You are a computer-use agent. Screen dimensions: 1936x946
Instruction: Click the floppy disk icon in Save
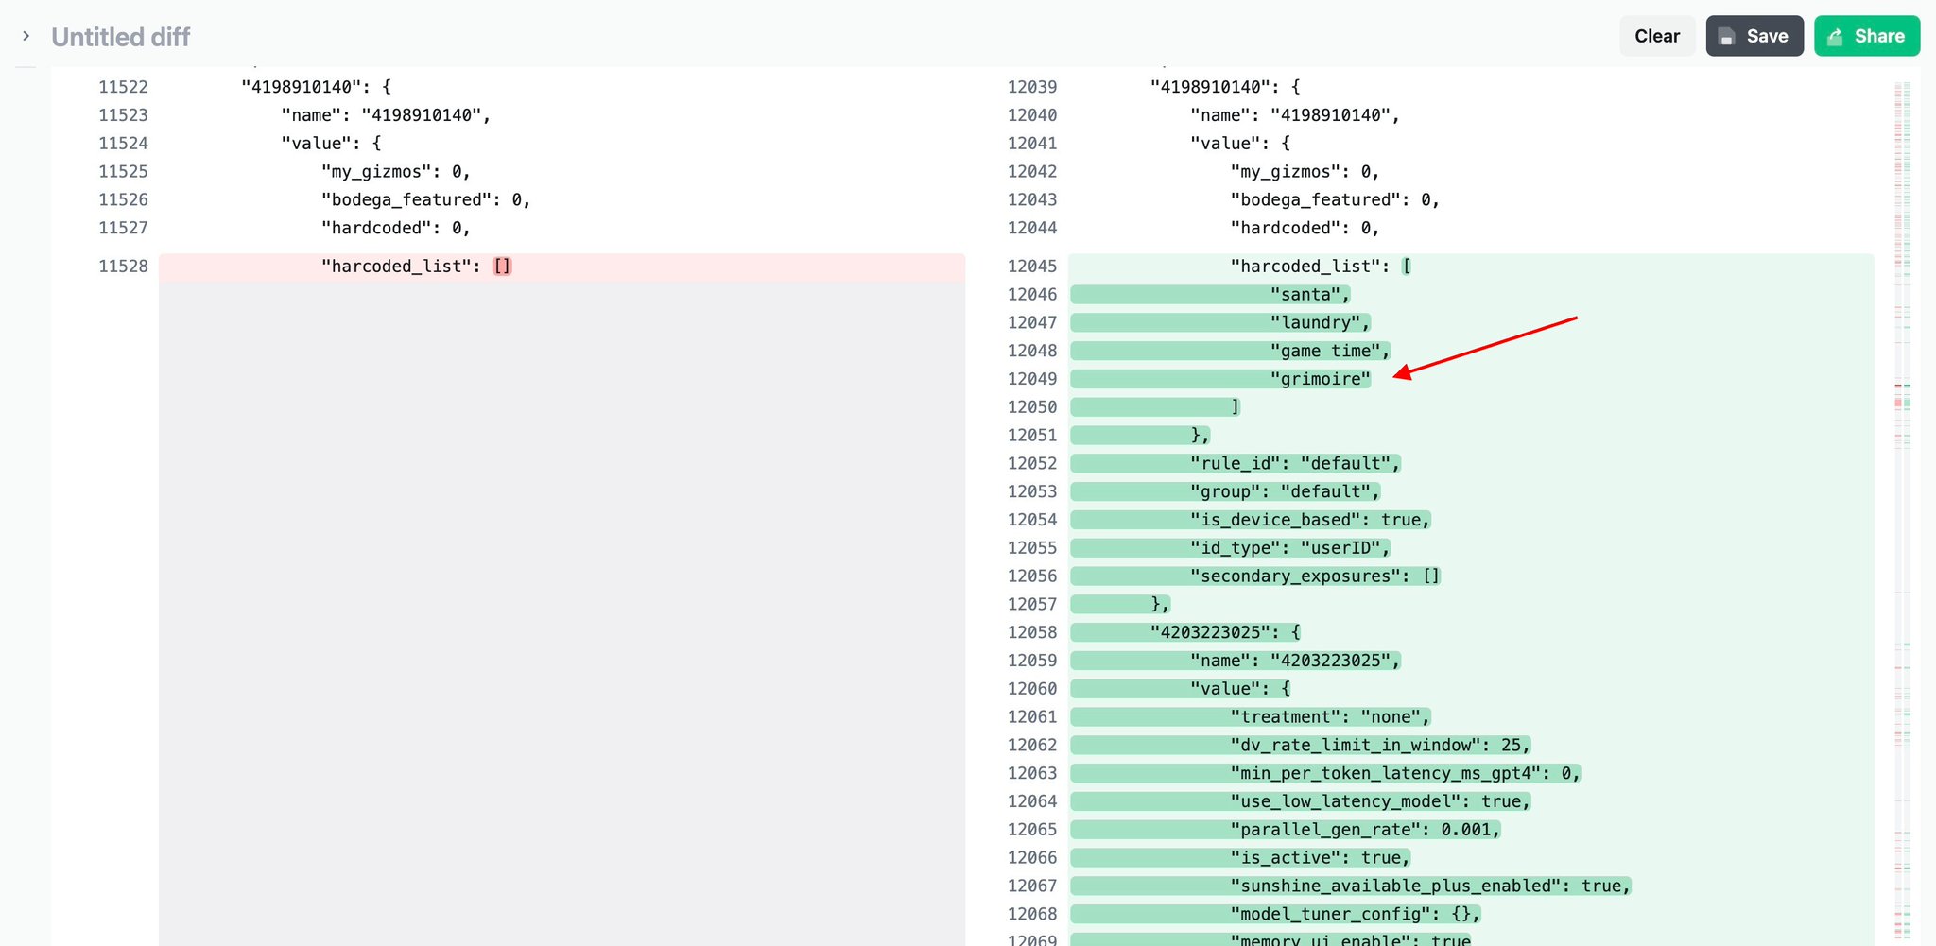(x=1726, y=37)
